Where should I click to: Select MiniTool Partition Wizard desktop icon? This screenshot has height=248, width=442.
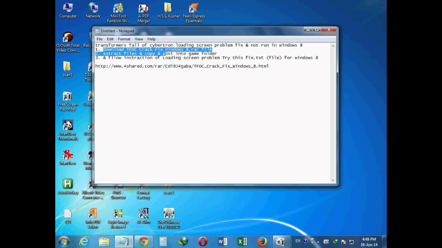tap(118, 13)
